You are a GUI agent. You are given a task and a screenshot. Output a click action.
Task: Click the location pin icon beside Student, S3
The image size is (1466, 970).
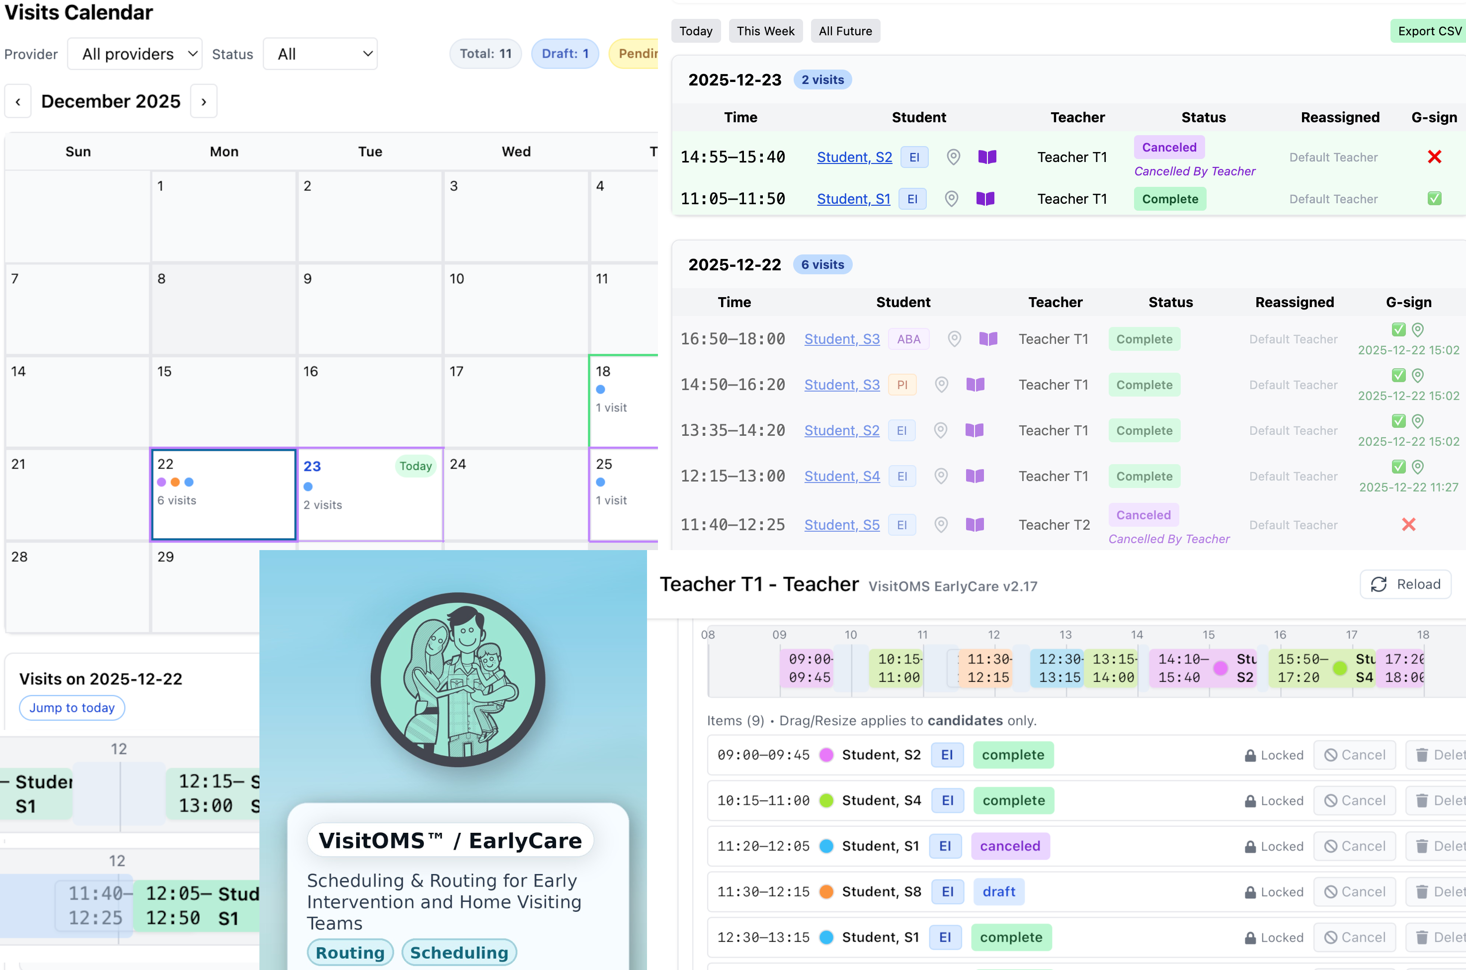(954, 339)
